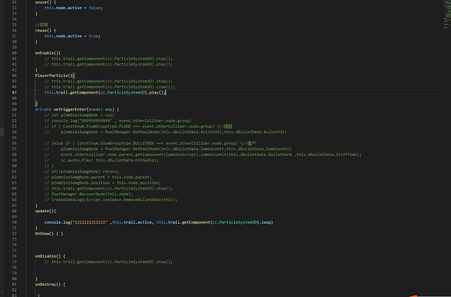Click the PlayerParticle() method name
The height and width of the screenshot is (297, 451).
click(x=53, y=76)
